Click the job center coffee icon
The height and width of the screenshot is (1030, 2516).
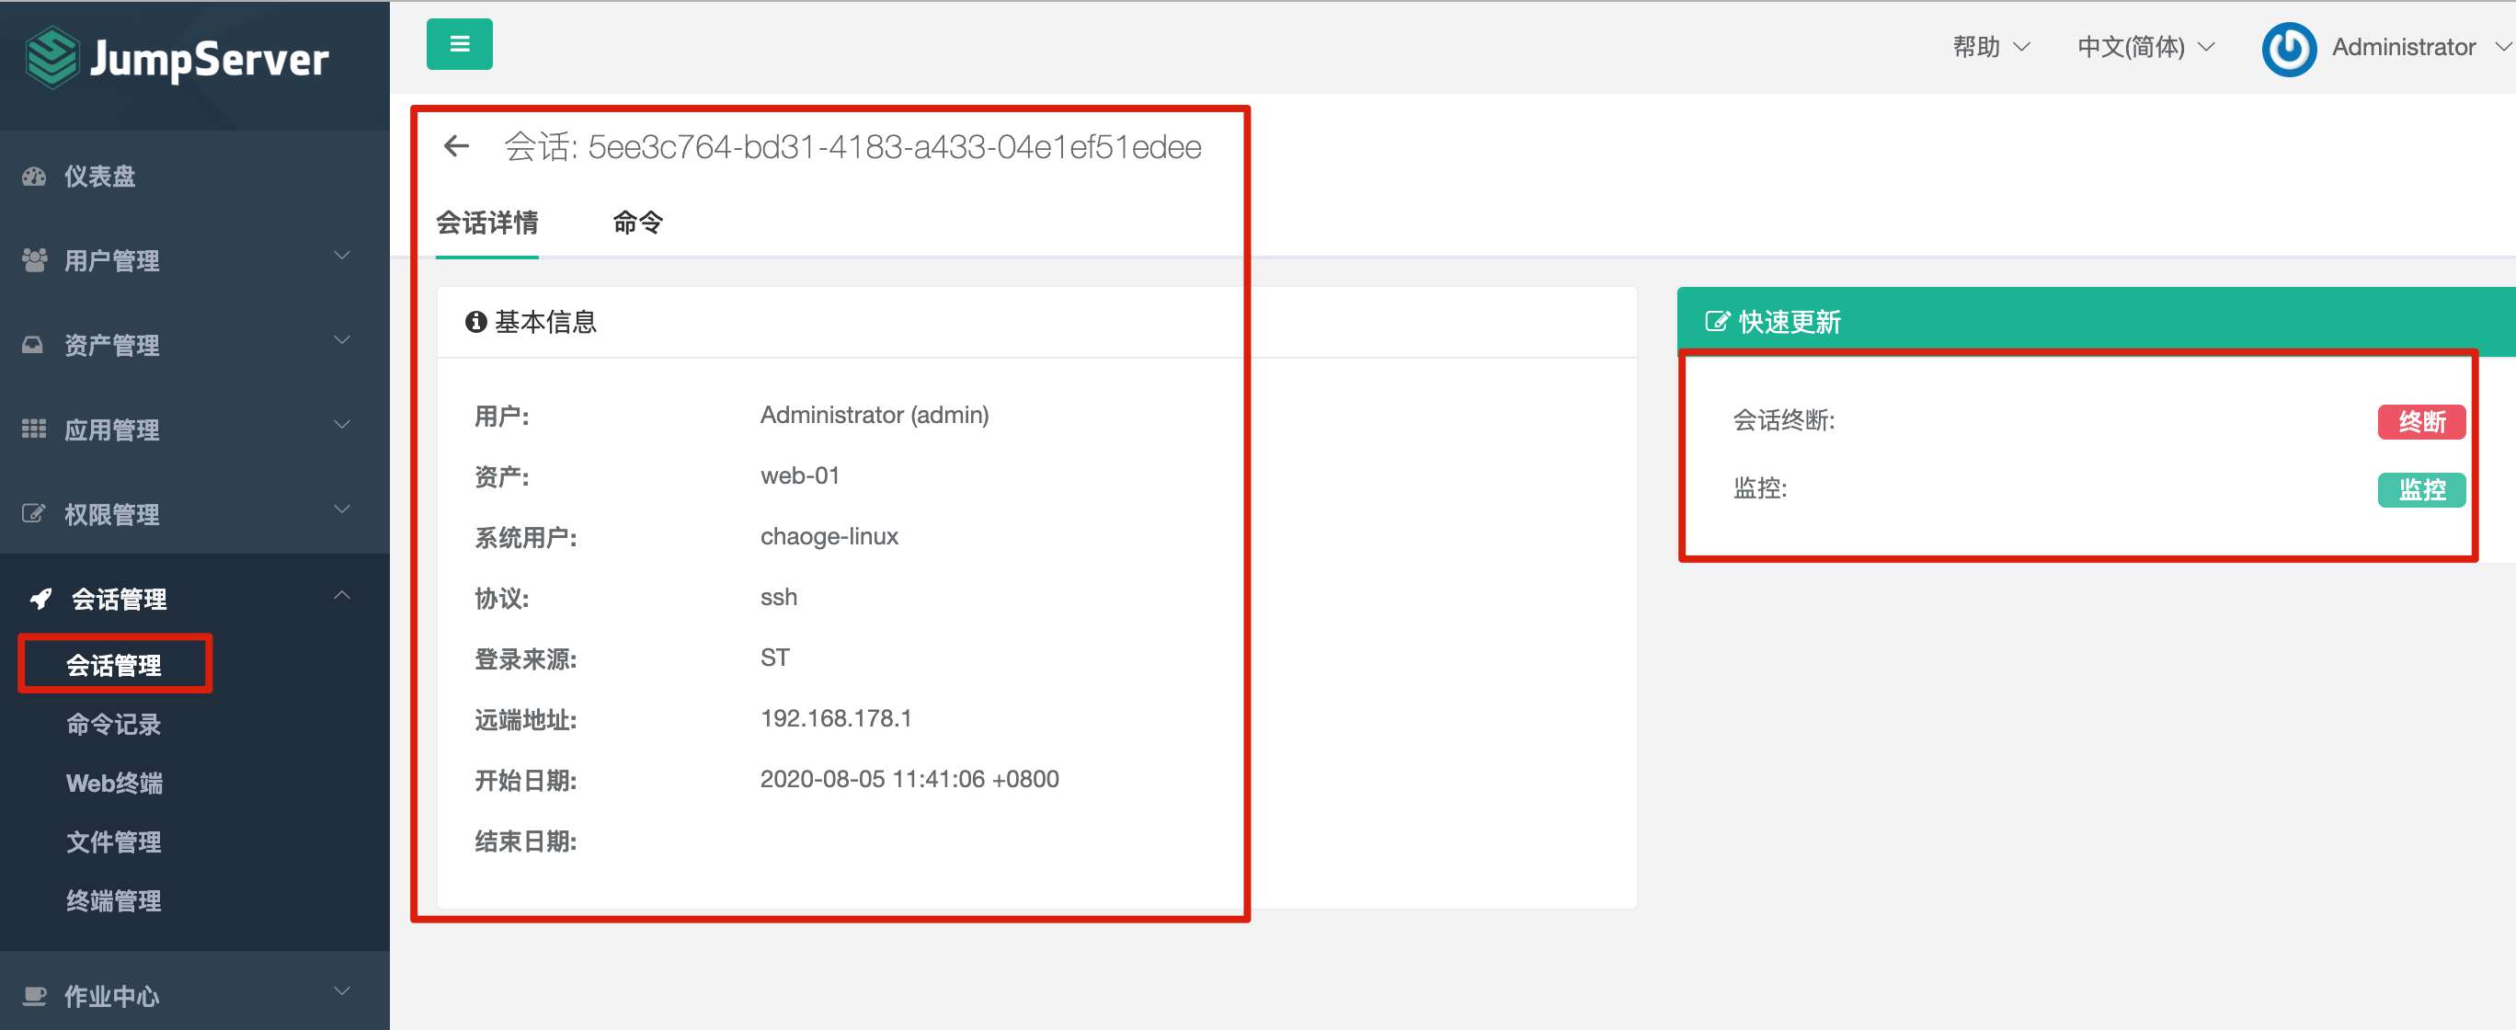coord(34,996)
